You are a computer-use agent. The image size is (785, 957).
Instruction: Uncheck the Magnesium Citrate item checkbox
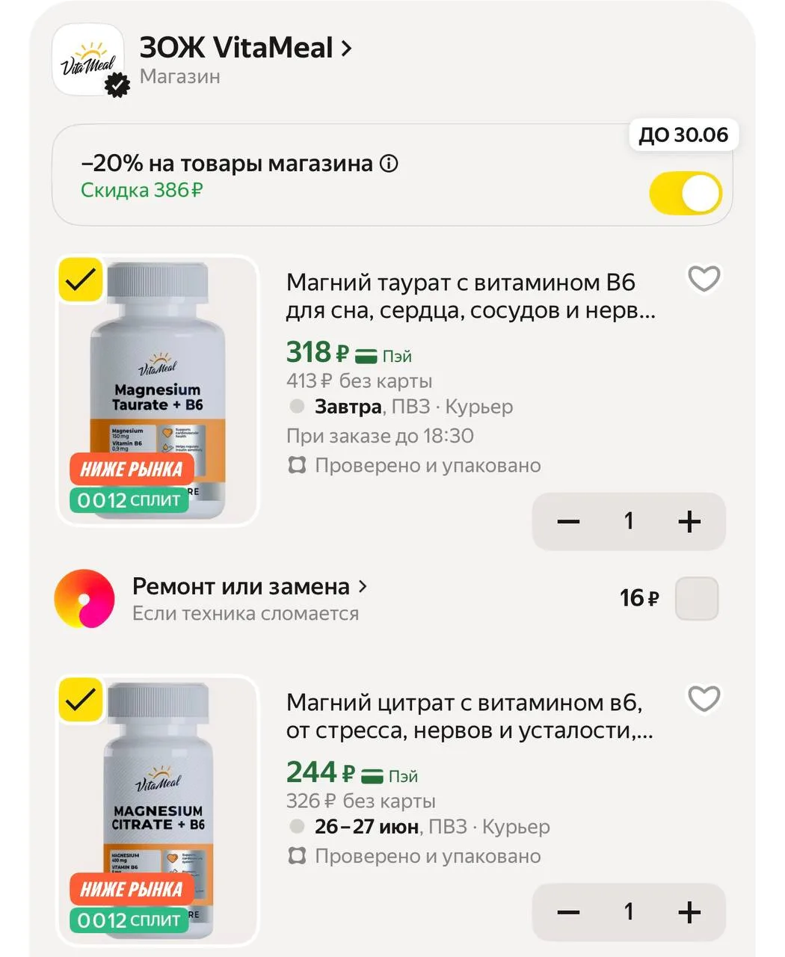81,701
